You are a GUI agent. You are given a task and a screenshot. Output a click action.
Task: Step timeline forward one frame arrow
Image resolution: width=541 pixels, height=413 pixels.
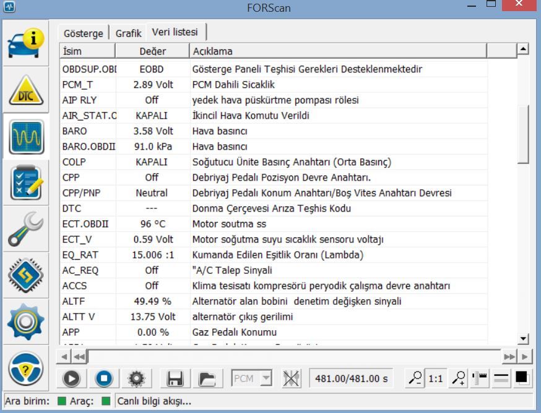[x=525, y=357]
